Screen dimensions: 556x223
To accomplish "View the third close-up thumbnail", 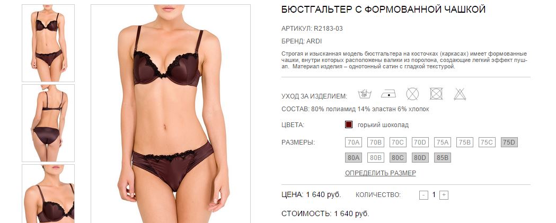I will pyautogui.click(x=48, y=193).
